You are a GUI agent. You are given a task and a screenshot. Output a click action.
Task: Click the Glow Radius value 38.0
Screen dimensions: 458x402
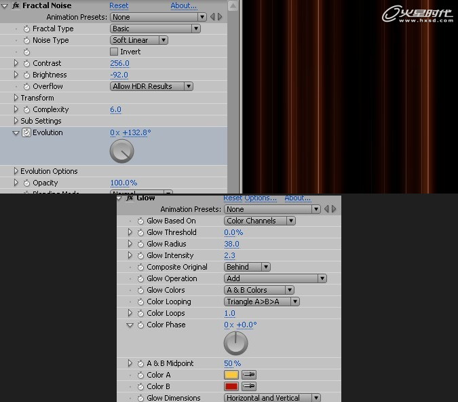point(231,244)
